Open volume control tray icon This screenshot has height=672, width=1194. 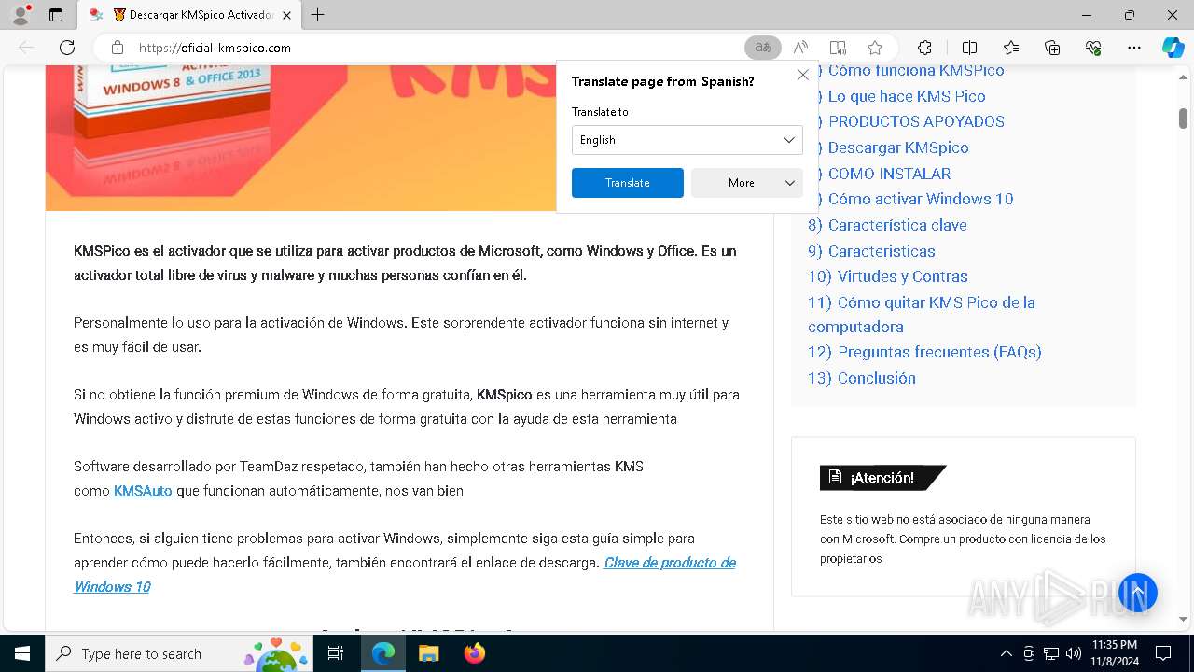[x=1074, y=653]
